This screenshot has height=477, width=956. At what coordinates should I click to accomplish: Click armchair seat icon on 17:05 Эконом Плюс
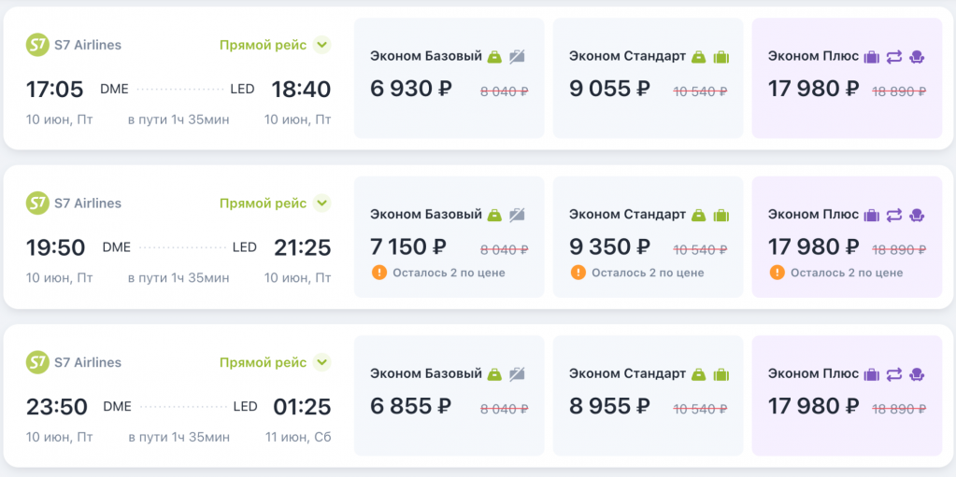tap(917, 57)
